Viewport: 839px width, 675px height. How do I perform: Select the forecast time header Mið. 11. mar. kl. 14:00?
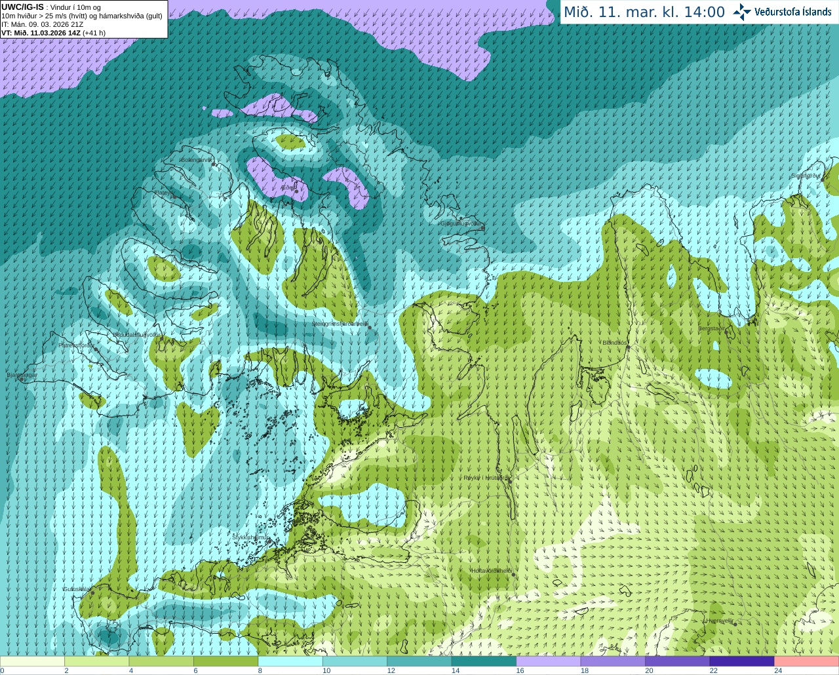[644, 12]
